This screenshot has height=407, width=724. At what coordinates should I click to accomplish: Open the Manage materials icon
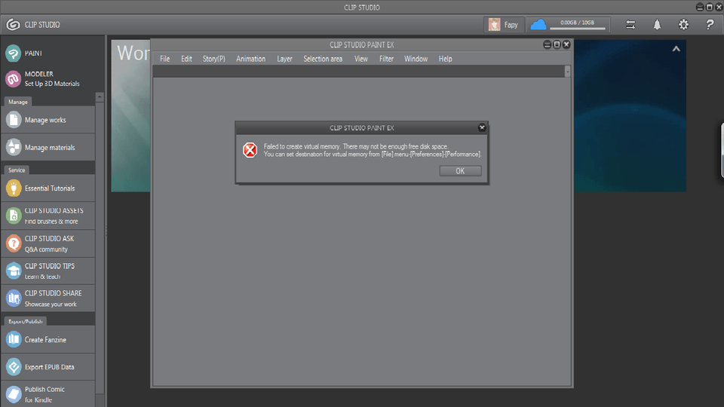click(x=14, y=147)
